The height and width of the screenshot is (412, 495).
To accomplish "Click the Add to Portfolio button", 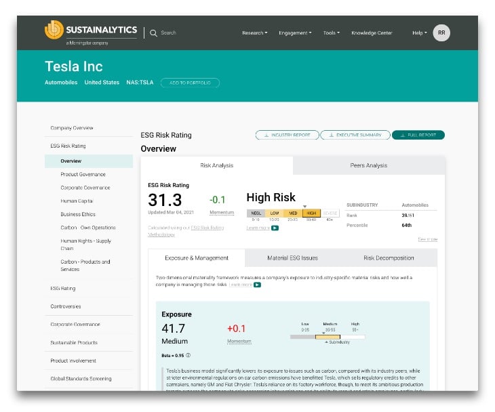I will coord(190,83).
